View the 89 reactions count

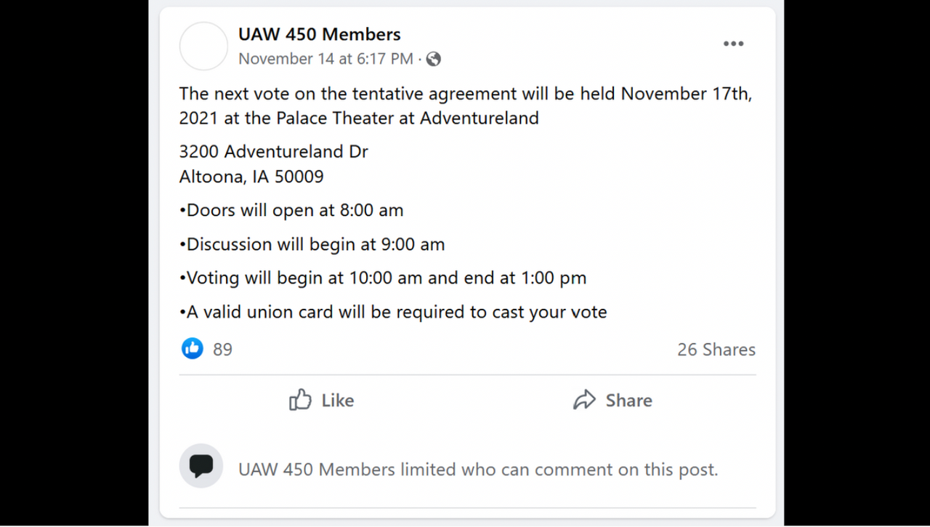[222, 350]
